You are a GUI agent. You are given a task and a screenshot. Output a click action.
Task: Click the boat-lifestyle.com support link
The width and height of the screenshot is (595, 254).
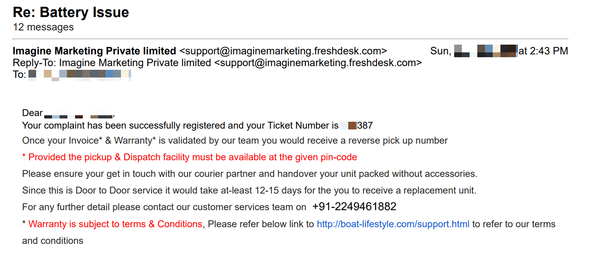pyautogui.click(x=393, y=224)
